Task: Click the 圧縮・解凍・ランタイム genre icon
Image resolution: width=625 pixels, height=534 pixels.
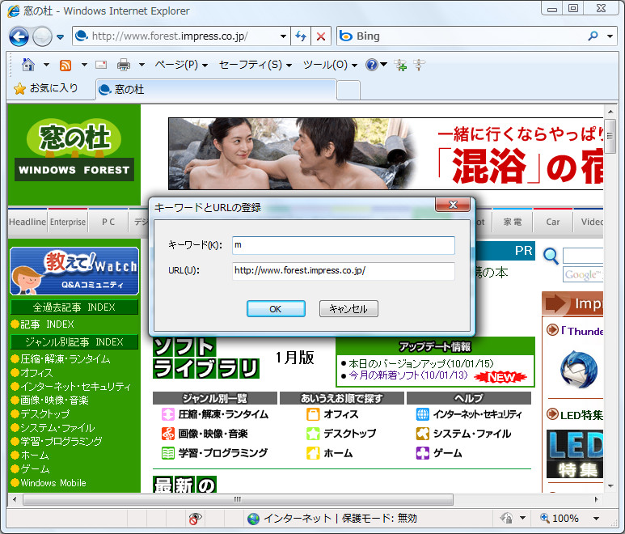Action: [x=168, y=414]
